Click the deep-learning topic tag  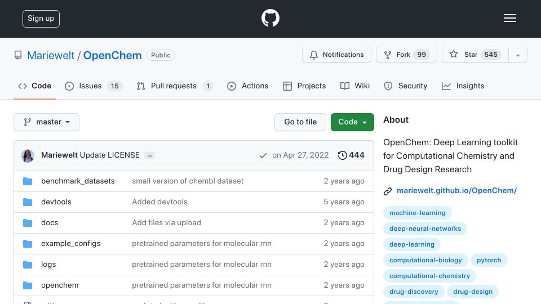coord(412,244)
